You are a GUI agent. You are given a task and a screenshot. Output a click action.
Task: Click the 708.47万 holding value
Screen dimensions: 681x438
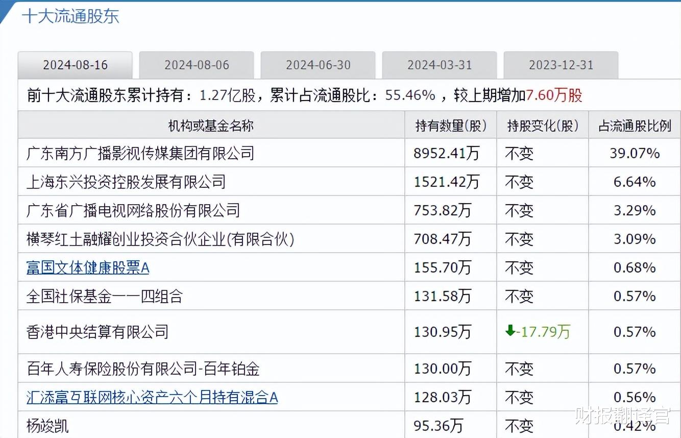pyautogui.click(x=443, y=239)
